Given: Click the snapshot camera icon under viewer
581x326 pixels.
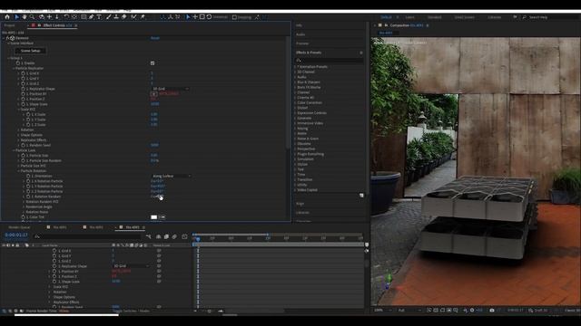Looking at the screenshot, I should [492, 310].
